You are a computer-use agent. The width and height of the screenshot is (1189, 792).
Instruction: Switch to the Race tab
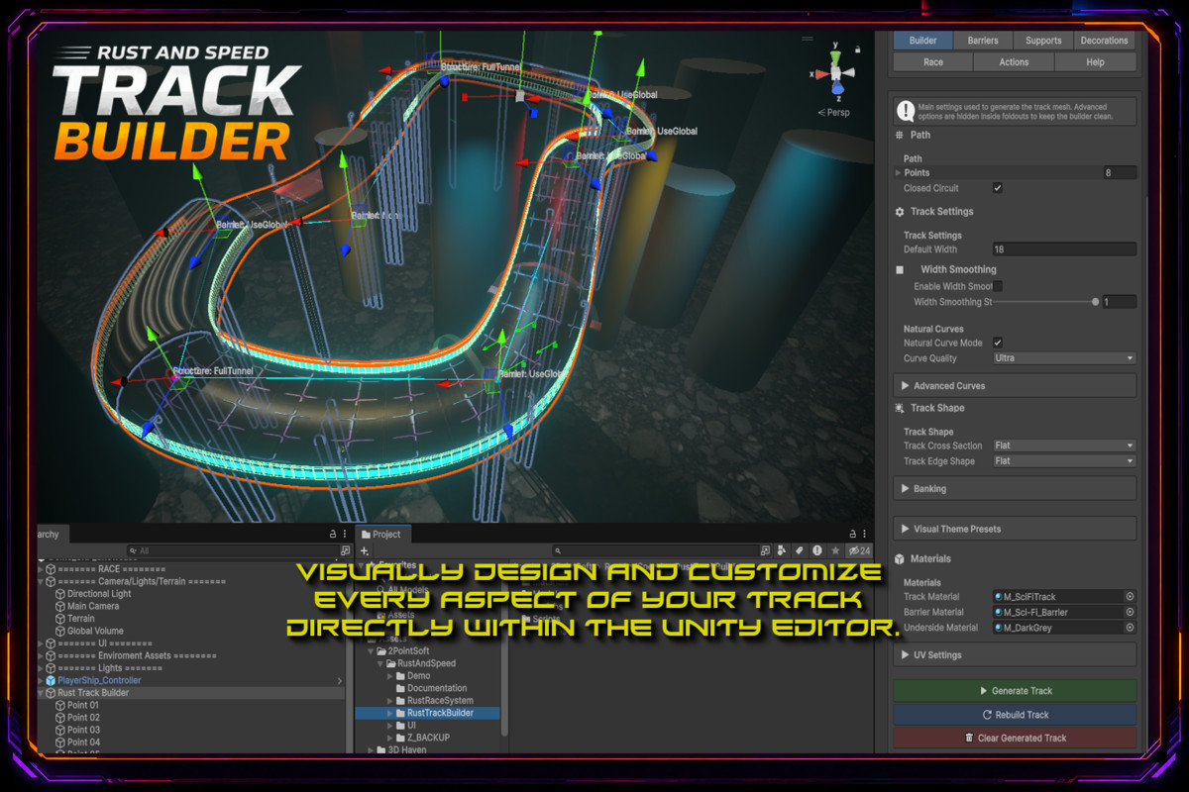933,61
